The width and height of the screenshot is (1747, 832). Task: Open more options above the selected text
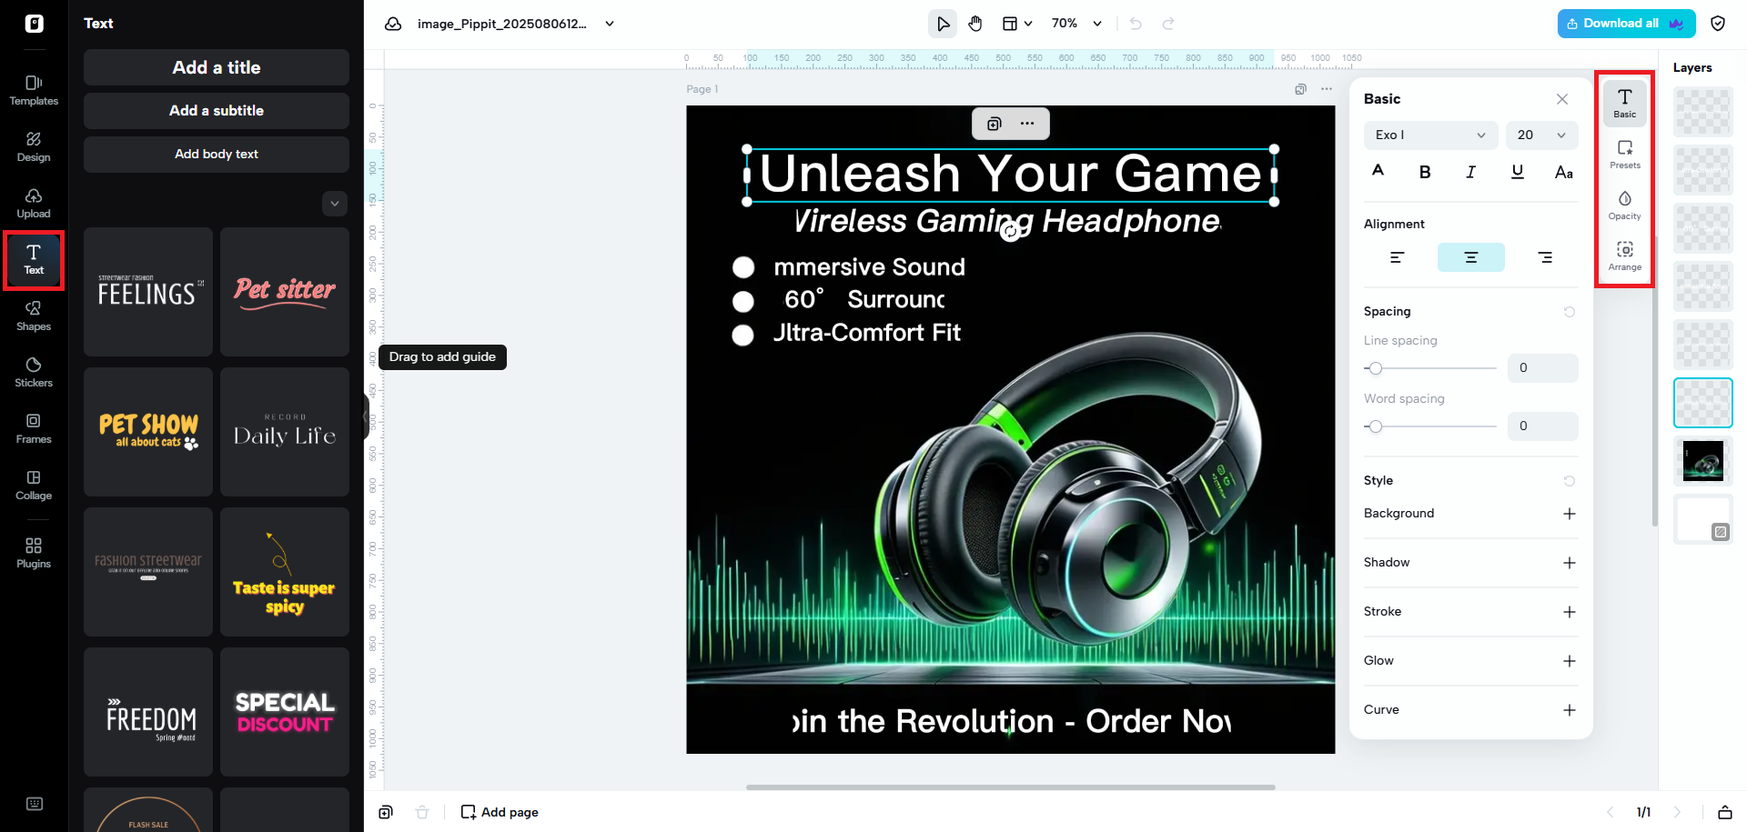tap(1027, 124)
